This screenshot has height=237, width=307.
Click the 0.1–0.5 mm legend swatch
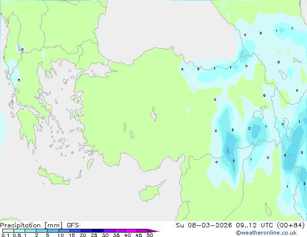(8, 231)
